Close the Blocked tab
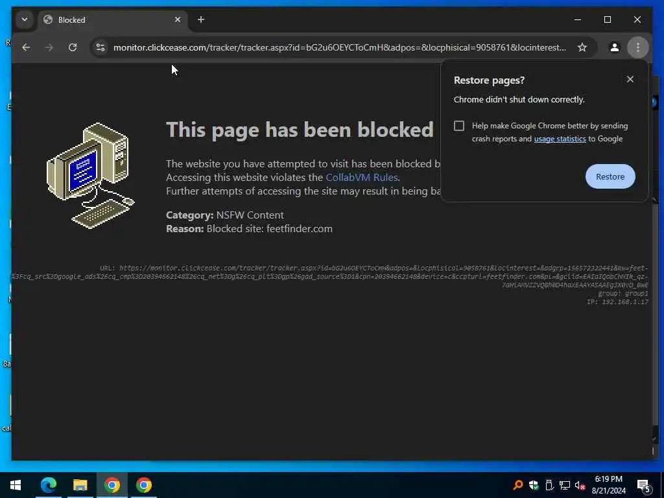This screenshot has height=498, width=664. click(x=178, y=19)
